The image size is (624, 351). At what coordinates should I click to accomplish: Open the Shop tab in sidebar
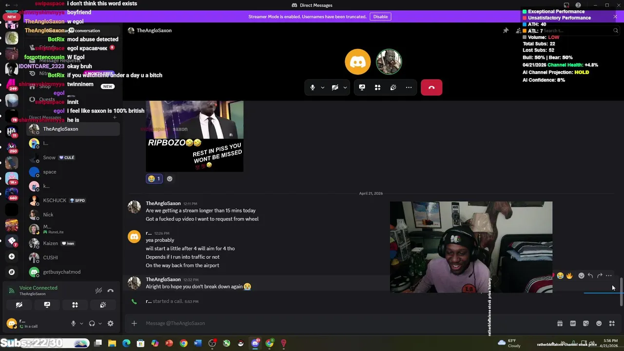click(x=73, y=86)
